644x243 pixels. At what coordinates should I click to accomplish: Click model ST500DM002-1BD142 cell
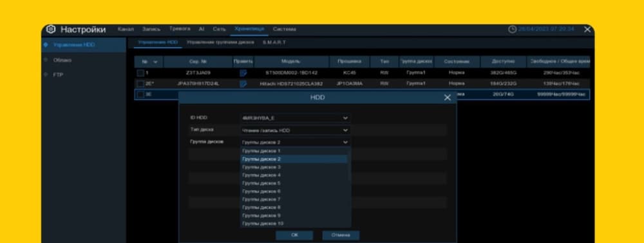291,73
